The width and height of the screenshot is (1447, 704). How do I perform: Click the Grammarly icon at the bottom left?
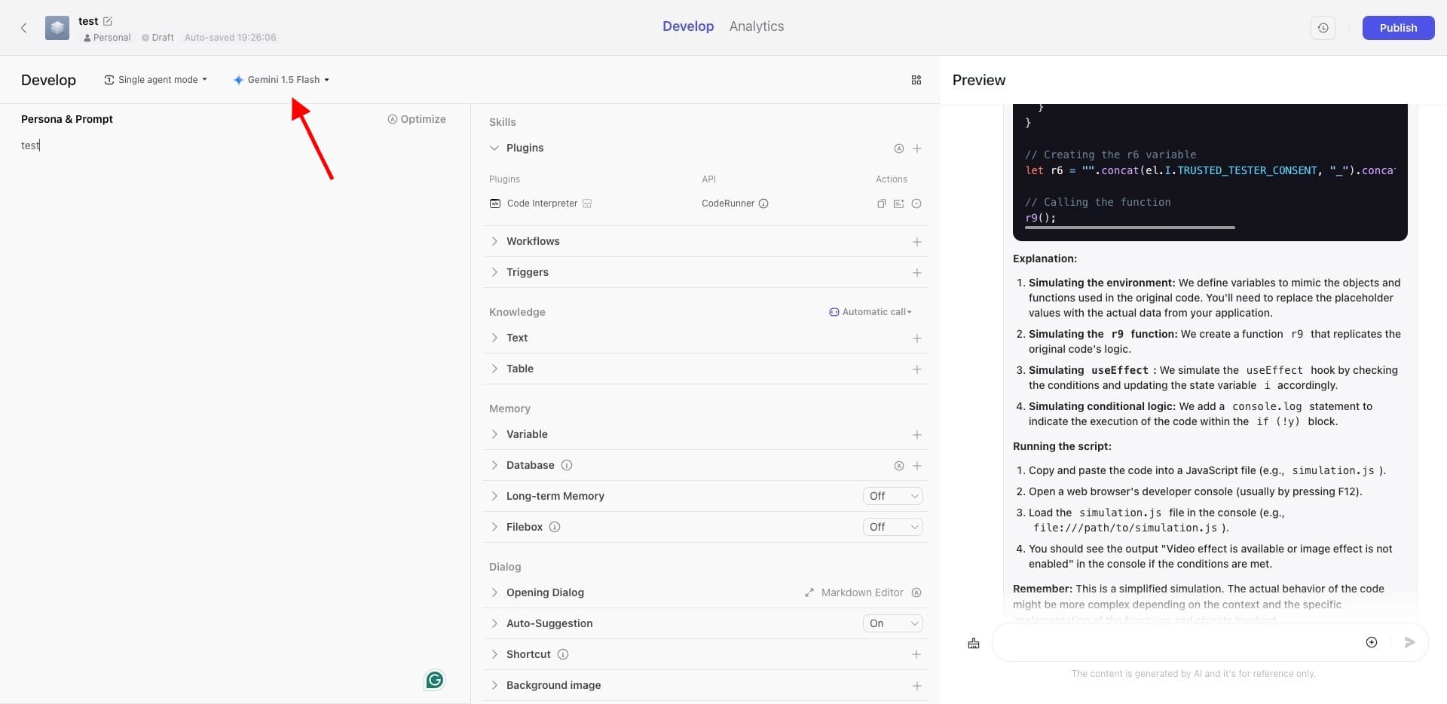[434, 680]
